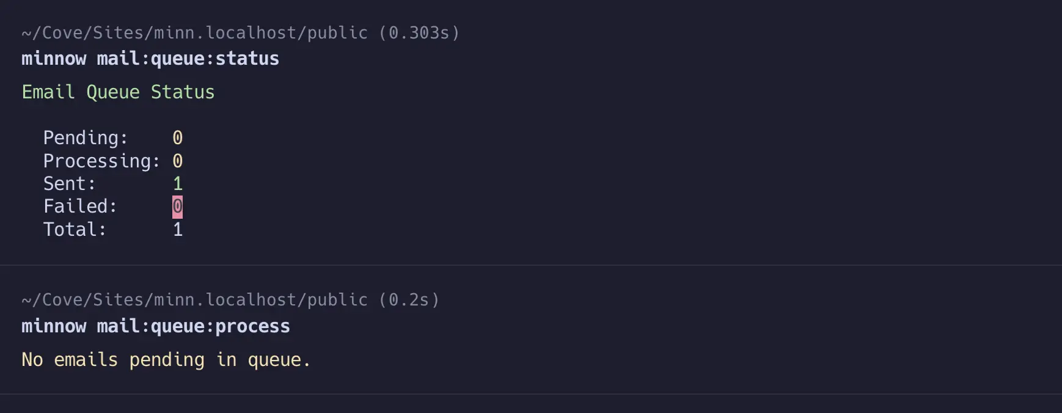1062x413 pixels.
Task: Select the Email Queue Status heading
Action: [x=118, y=92]
